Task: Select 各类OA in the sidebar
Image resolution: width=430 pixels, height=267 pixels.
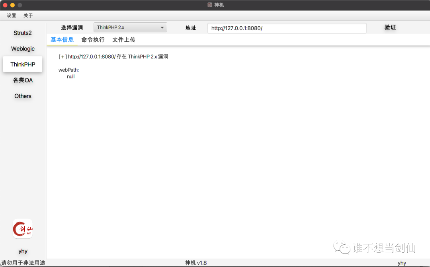Action: tap(22, 80)
